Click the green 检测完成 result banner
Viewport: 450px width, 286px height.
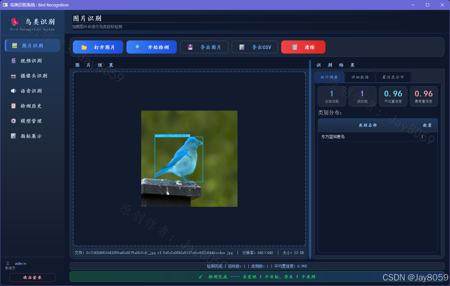257,277
